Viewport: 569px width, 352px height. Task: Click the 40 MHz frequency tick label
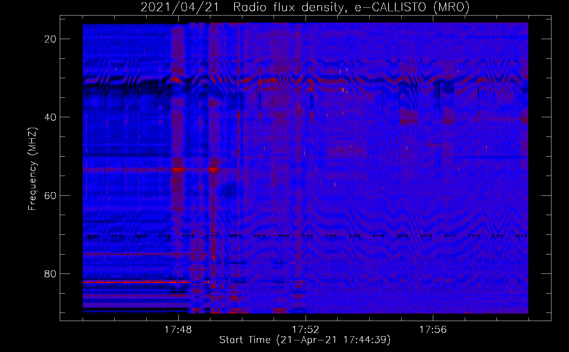(x=51, y=117)
